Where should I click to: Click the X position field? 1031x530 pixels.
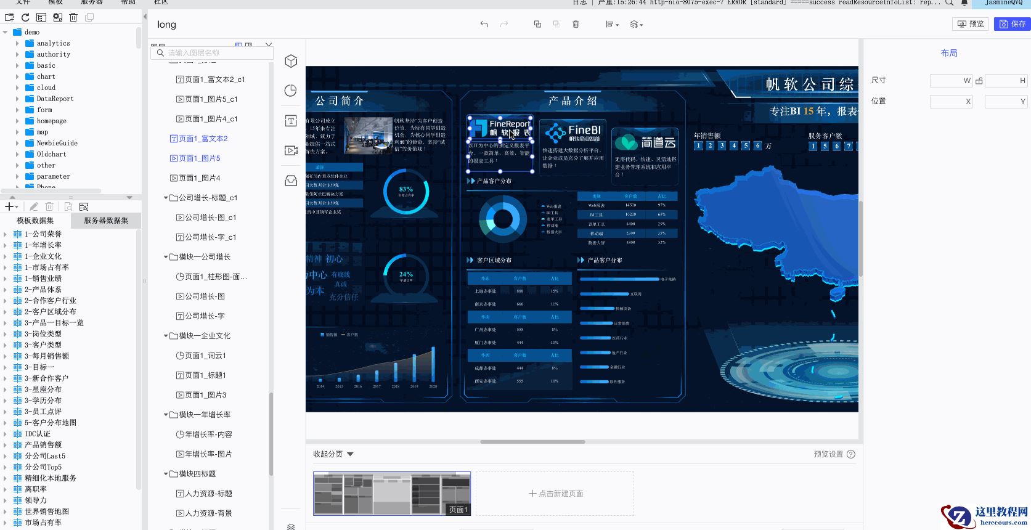(x=951, y=102)
